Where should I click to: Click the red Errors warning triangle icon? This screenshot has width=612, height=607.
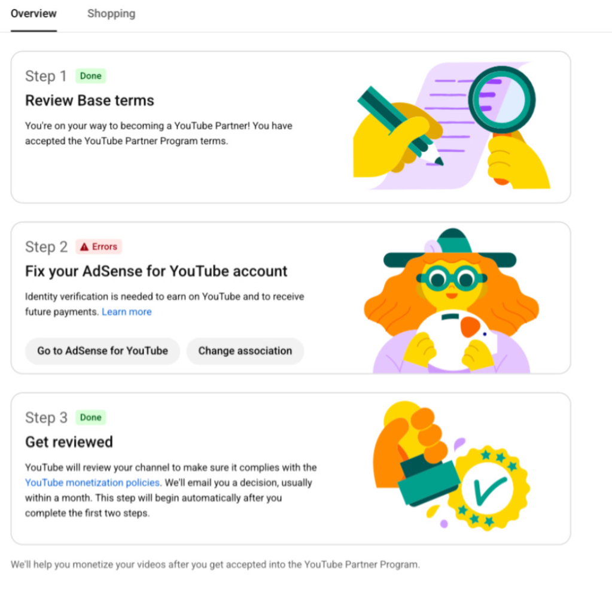click(x=84, y=247)
